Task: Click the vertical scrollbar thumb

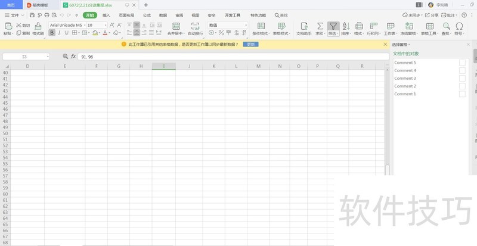Action: (387, 170)
